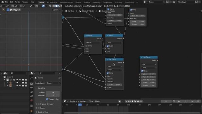Image resolution: width=202 pixels, height=114 pixels.
Task: Open the Object properties tab icon
Action: coord(32,111)
